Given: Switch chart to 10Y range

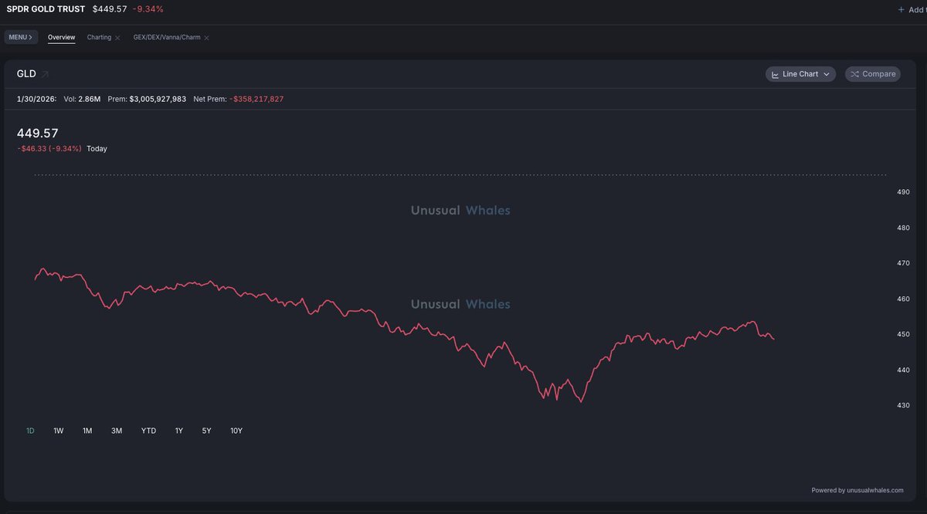Looking at the screenshot, I should coord(236,431).
